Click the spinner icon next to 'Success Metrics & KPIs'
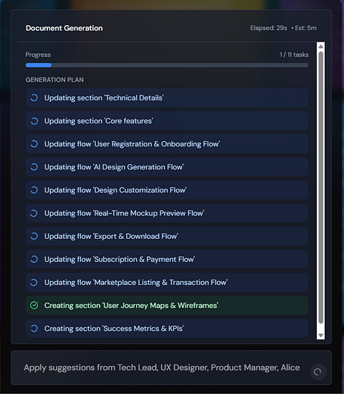The height and width of the screenshot is (394, 344). click(x=34, y=329)
